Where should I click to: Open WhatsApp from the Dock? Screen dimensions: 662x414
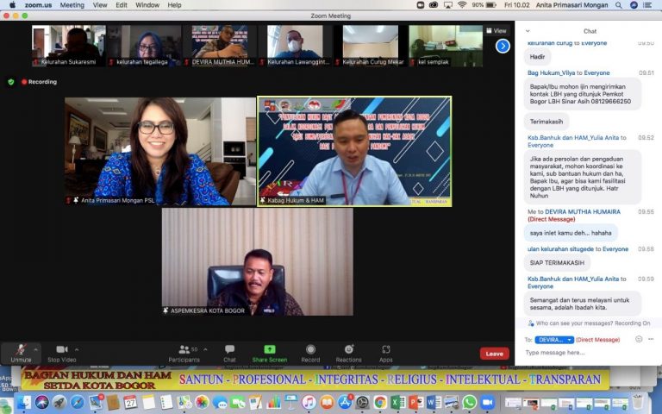pos(469,402)
